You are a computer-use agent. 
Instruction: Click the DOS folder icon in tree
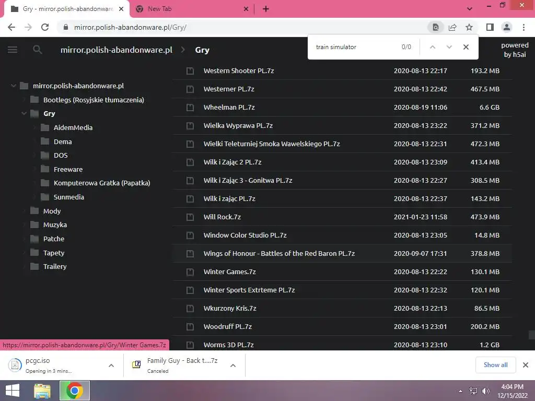[x=45, y=156]
